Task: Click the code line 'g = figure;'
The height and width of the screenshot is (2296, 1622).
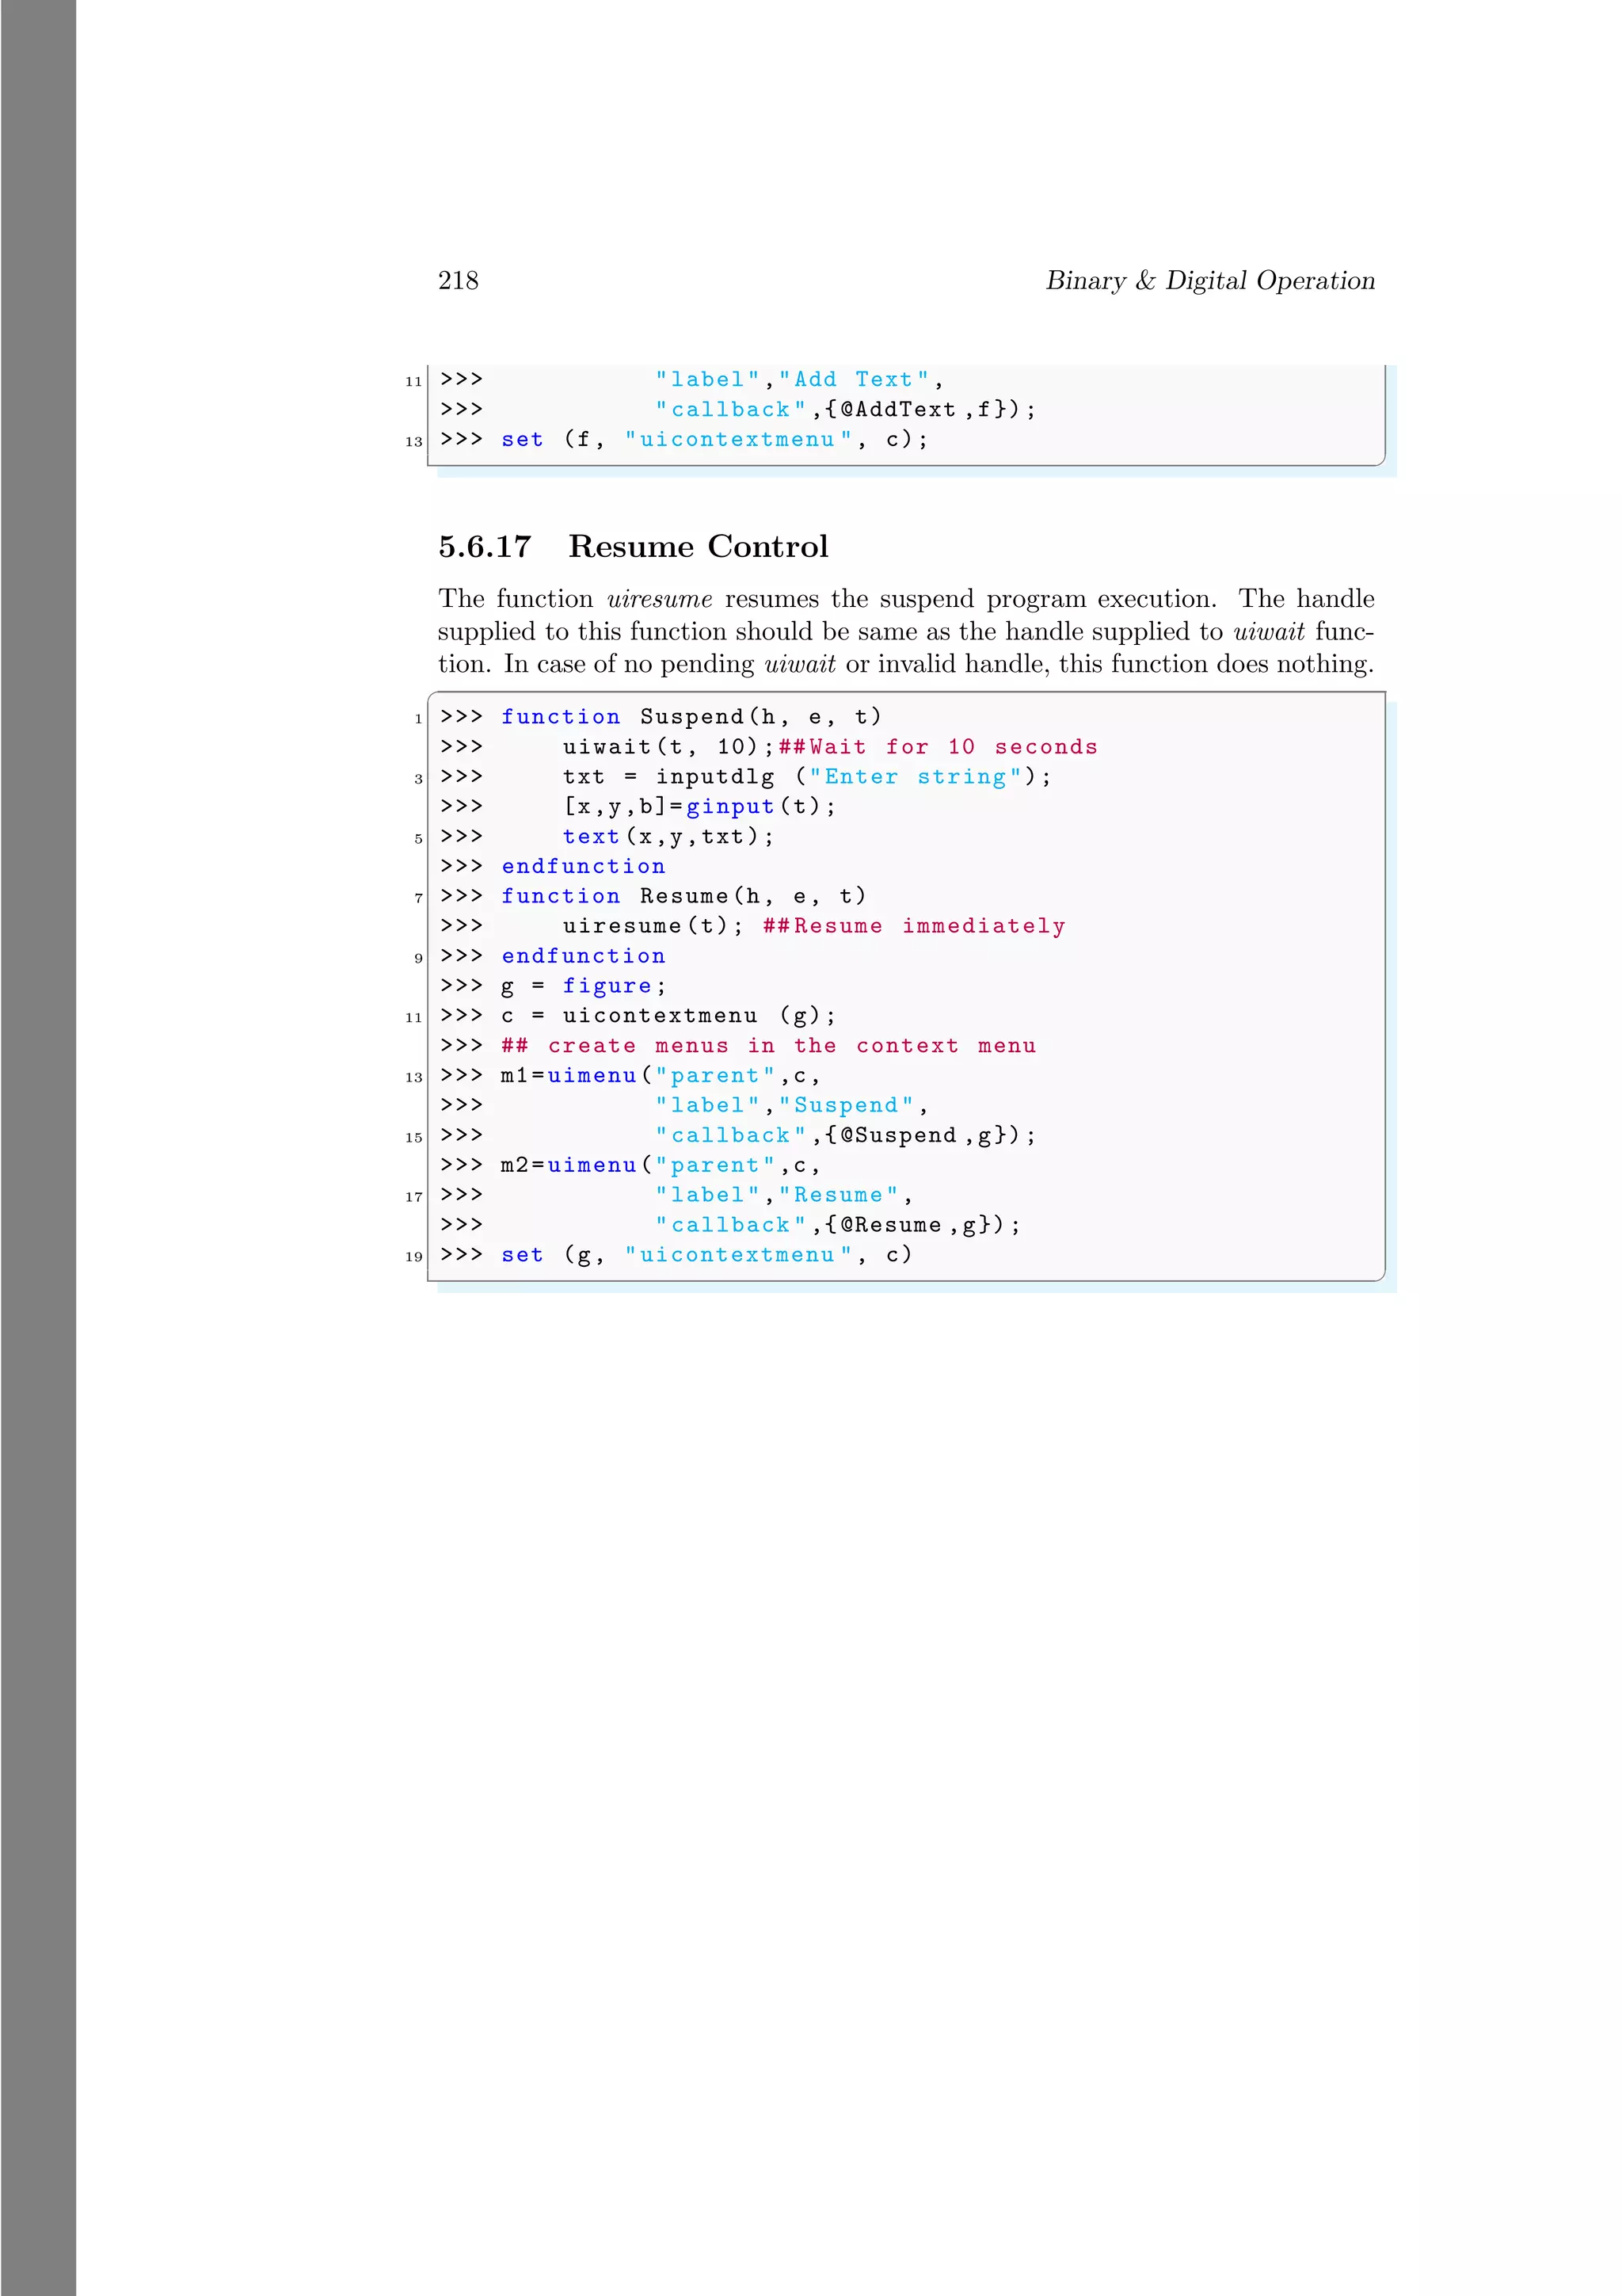Action: [x=583, y=986]
